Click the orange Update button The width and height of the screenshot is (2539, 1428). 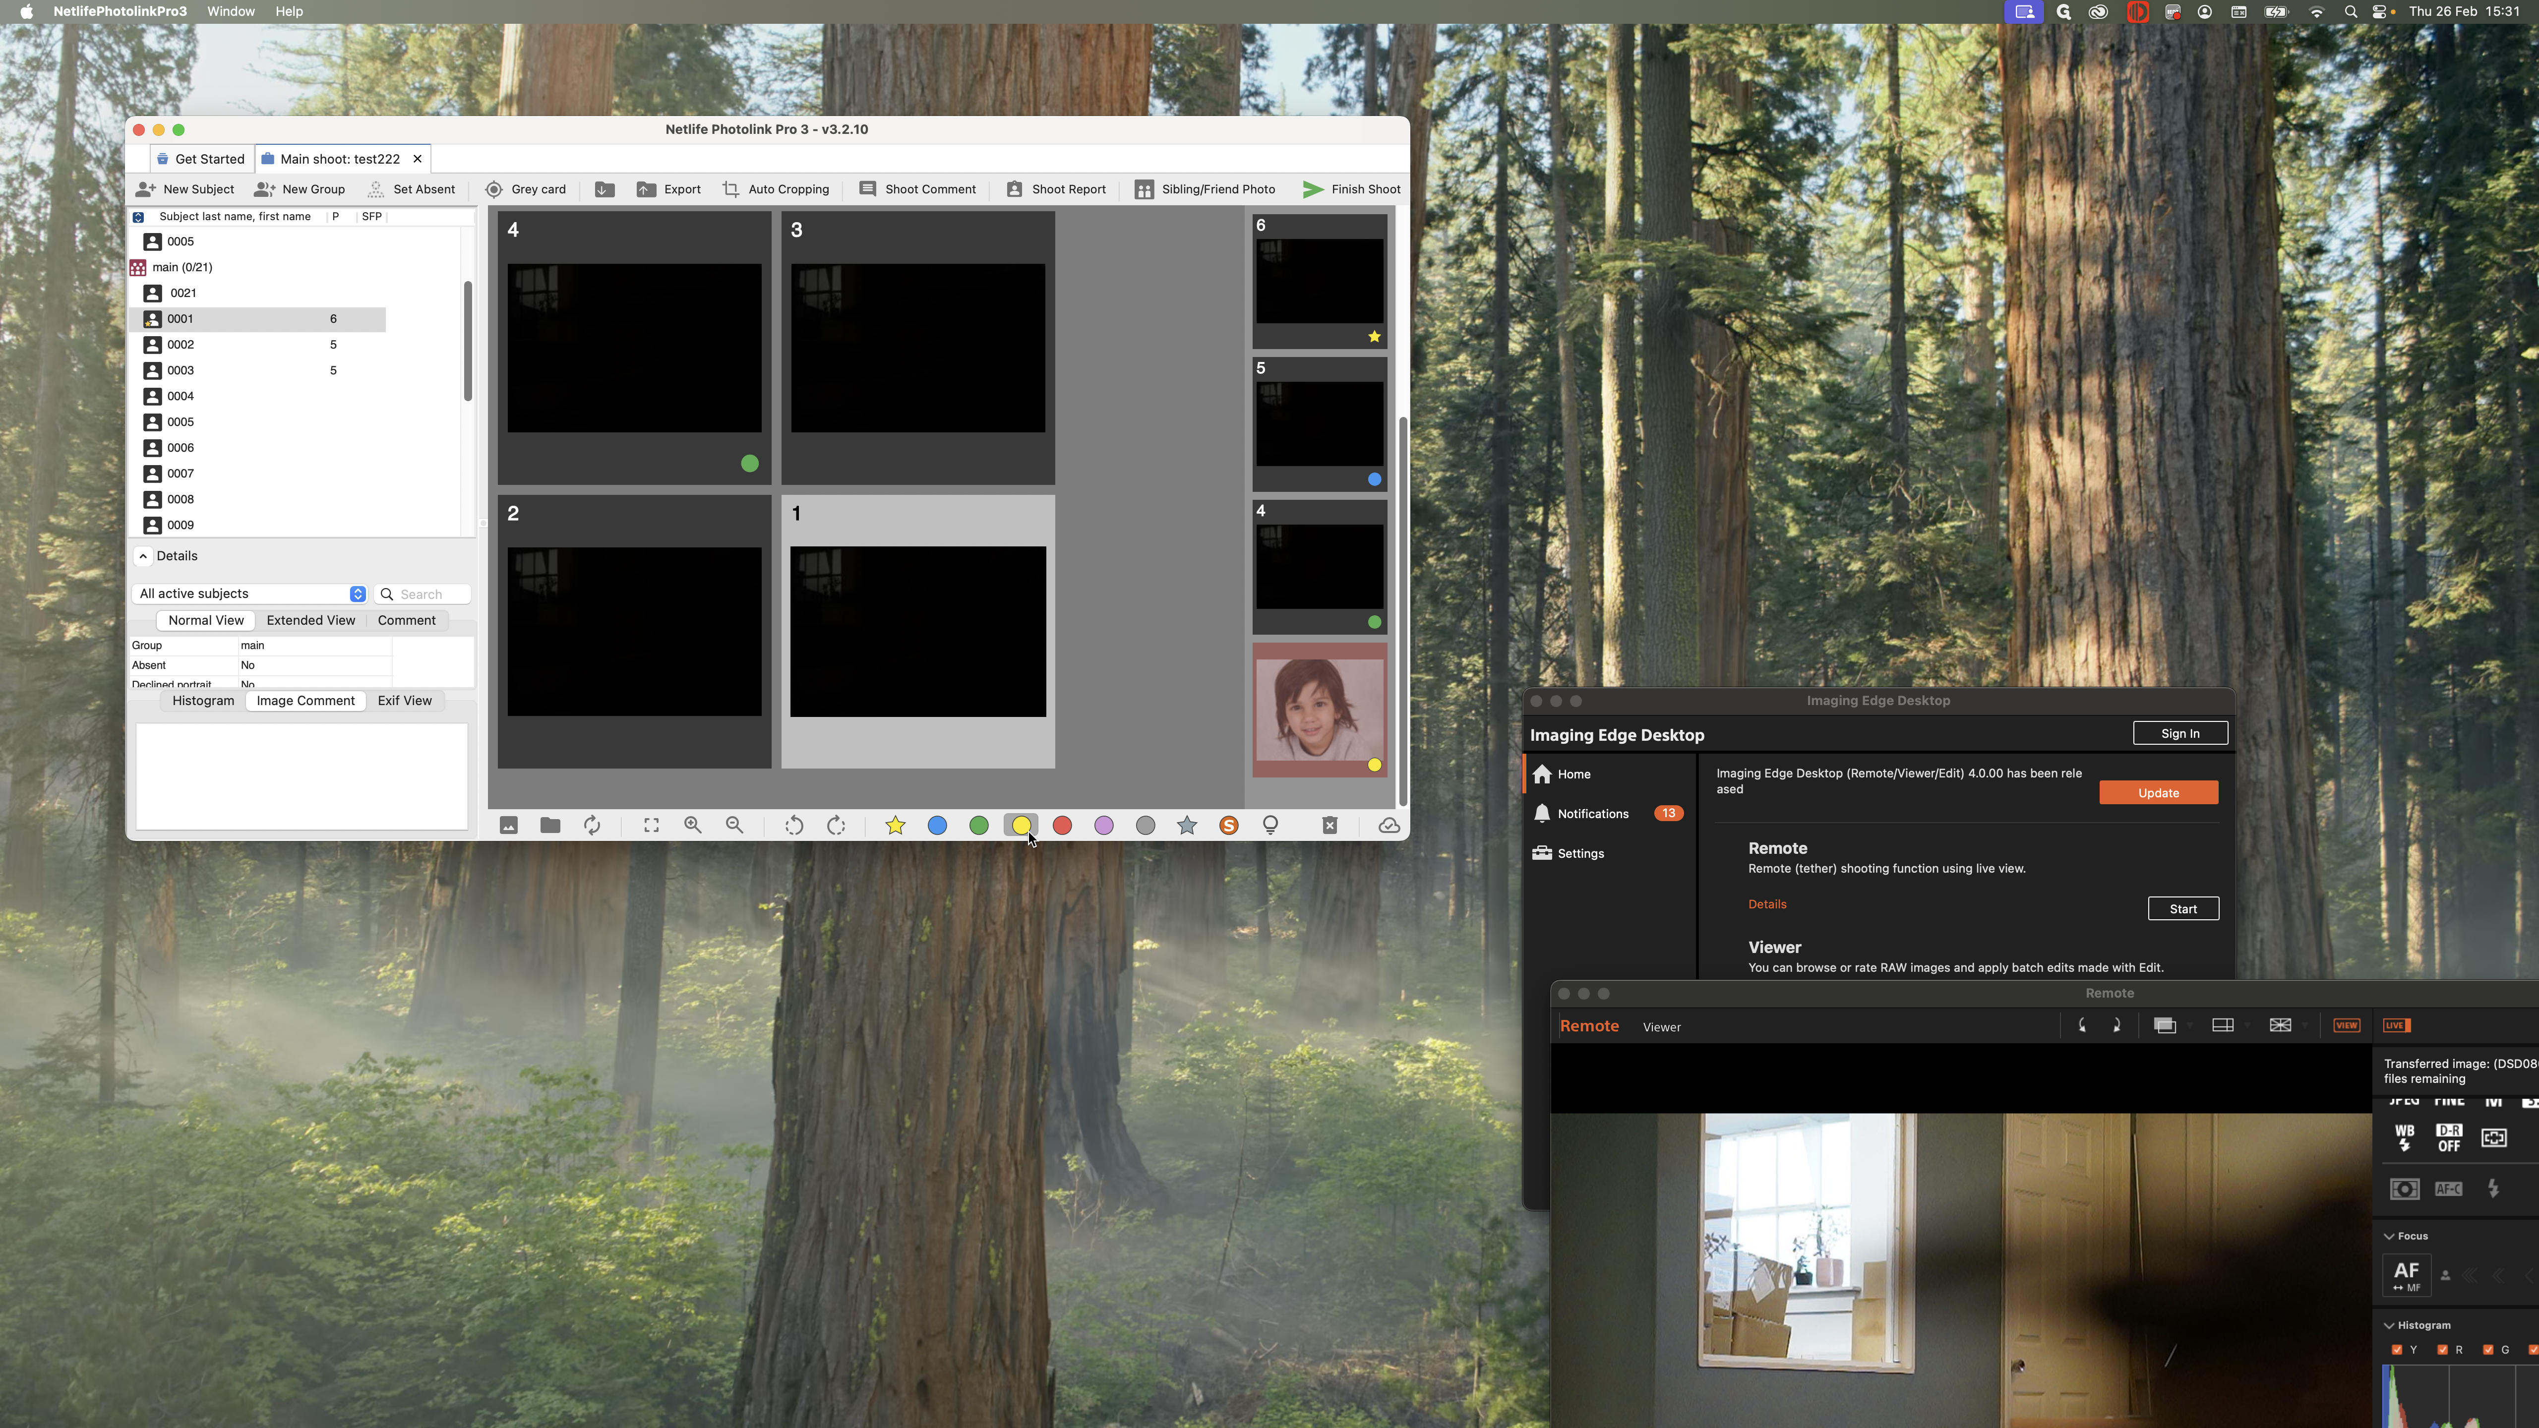(2158, 792)
